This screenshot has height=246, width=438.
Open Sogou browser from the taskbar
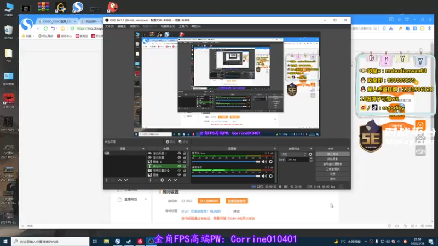click(x=118, y=241)
